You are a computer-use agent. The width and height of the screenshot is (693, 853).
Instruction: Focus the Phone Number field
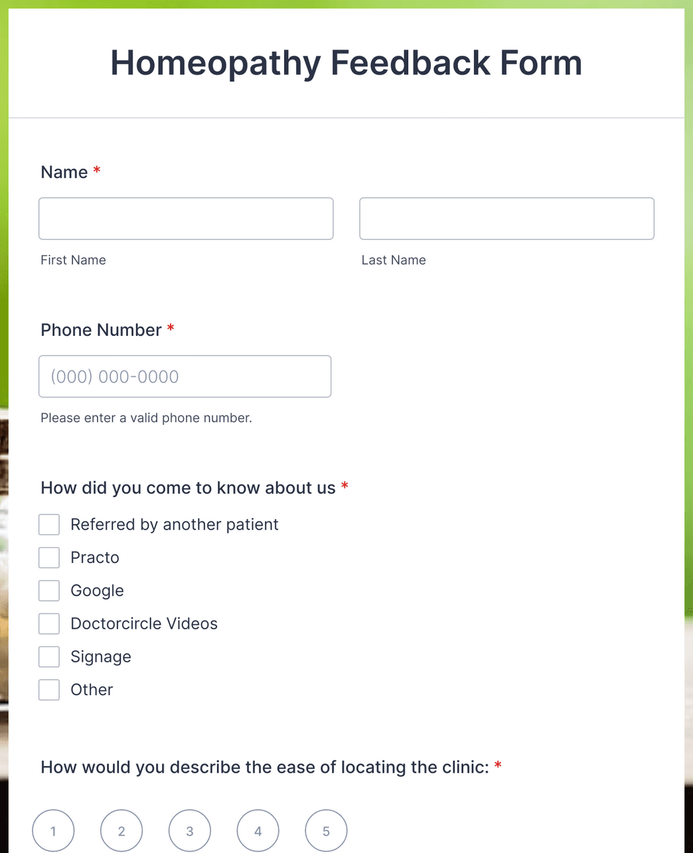tap(185, 376)
